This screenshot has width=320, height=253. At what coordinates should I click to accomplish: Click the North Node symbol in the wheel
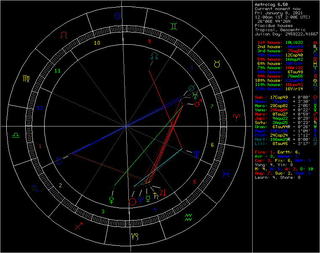[155, 56]
